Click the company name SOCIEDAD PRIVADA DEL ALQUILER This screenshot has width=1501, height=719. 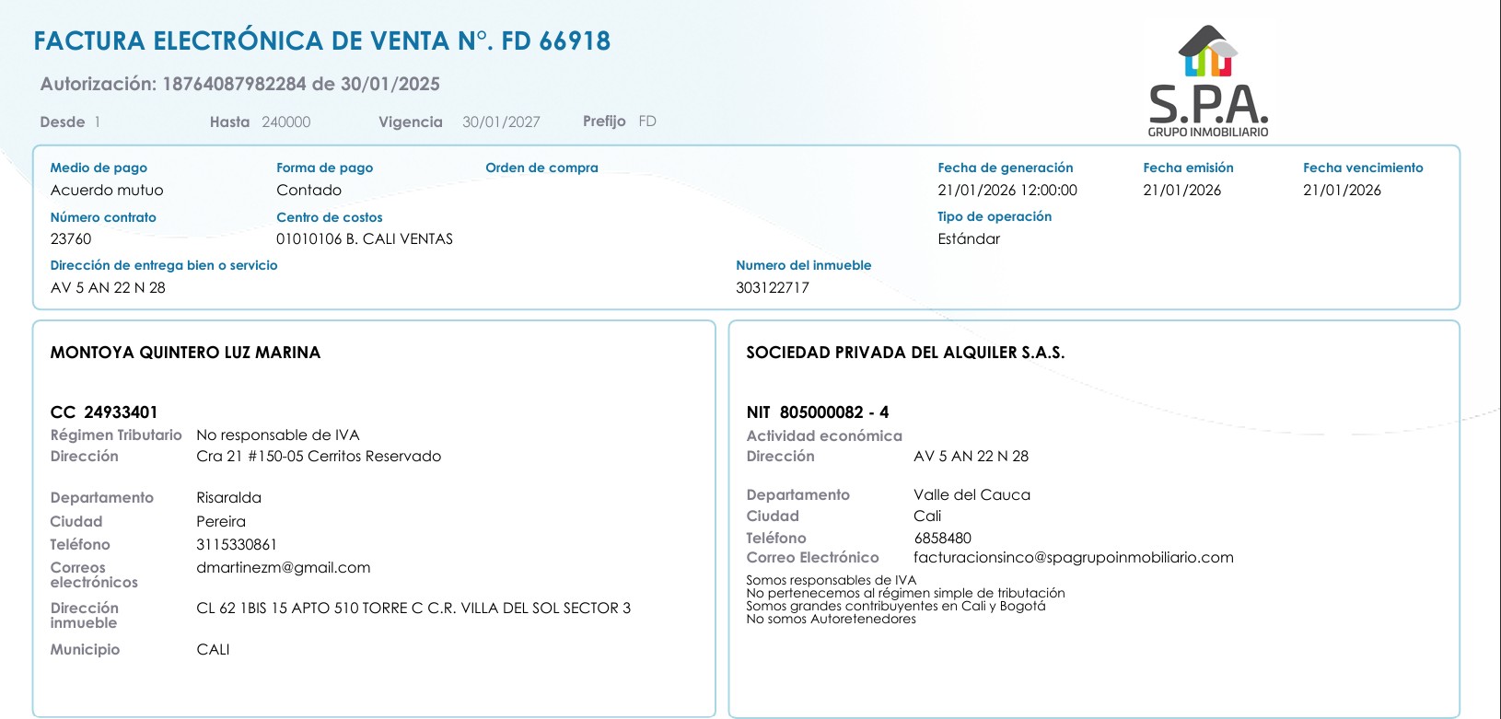pyautogui.click(x=904, y=353)
